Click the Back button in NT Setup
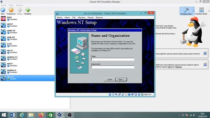 (109, 79)
